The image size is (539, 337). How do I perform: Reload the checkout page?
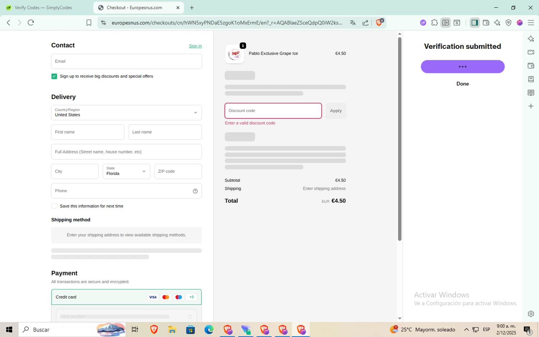[31, 23]
